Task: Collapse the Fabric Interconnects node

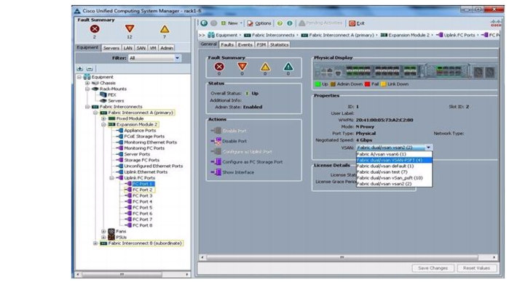Action: (x=87, y=107)
